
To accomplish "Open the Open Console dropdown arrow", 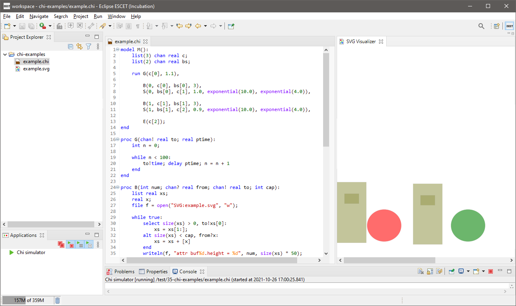I will pyautogui.click(x=484, y=271).
